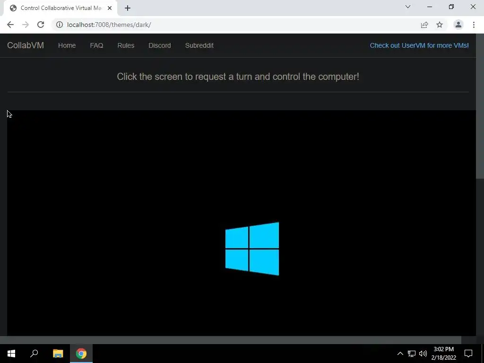This screenshot has height=363, width=484.
Task: Open the Chrome profile avatar
Action: pyautogui.click(x=458, y=25)
